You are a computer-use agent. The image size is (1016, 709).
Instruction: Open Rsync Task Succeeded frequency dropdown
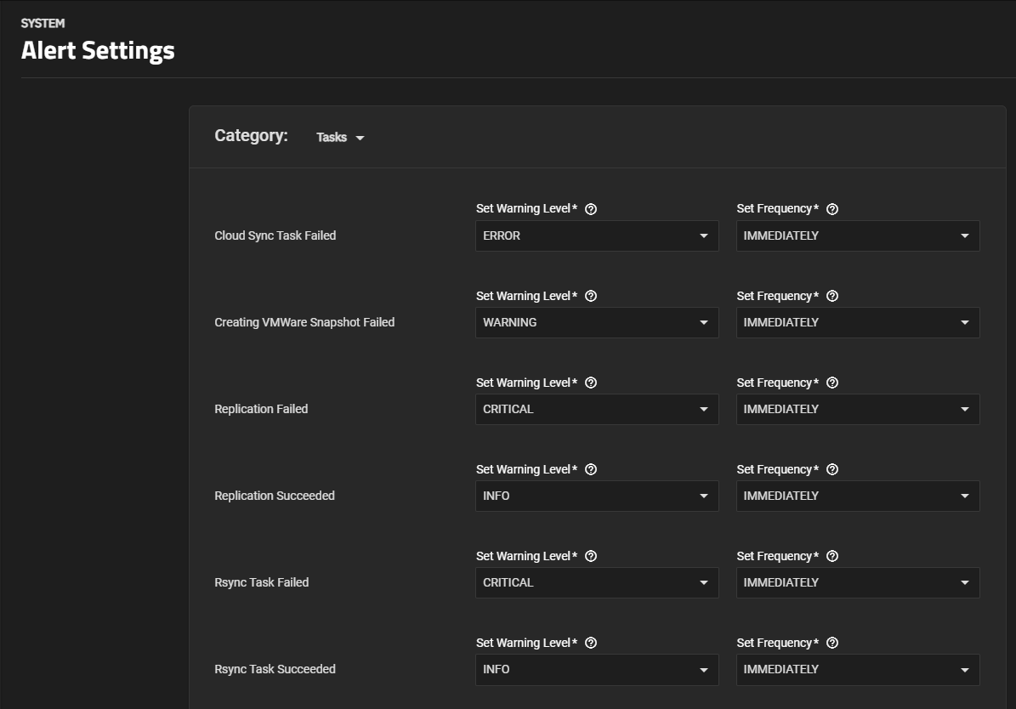[x=857, y=670]
